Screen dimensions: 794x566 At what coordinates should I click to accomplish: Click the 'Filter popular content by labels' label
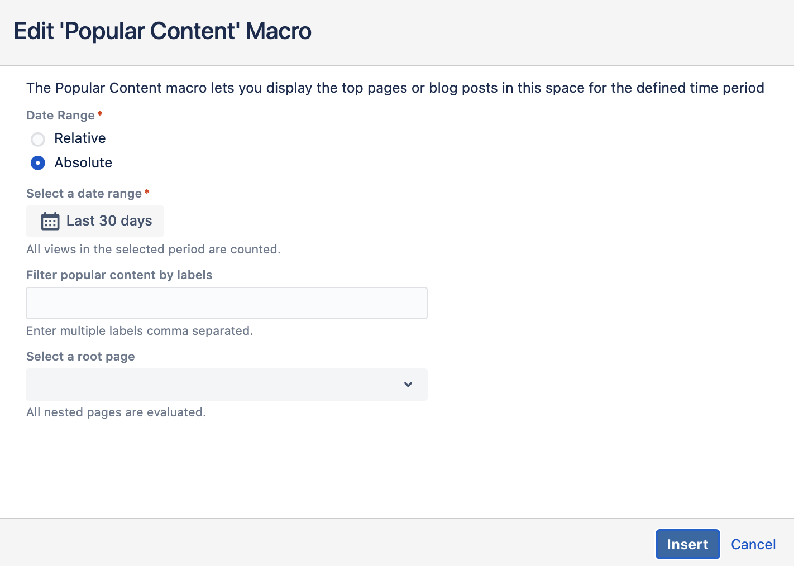pyautogui.click(x=119, y=275)
